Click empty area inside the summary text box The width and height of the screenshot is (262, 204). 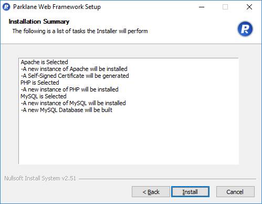tap(129, 138)
